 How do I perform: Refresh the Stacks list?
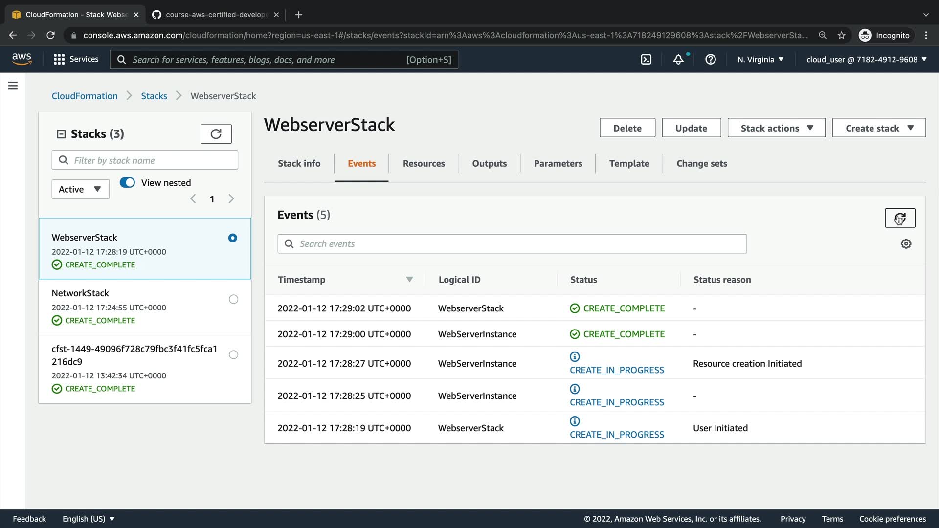(216, 134)
